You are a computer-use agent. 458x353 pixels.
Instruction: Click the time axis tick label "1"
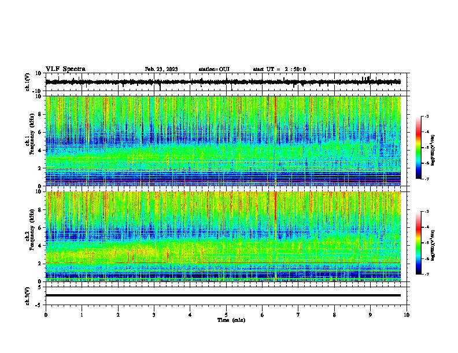click(82, 315)
